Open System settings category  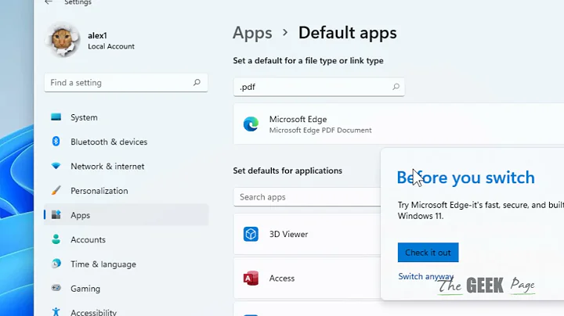coord(126,117)
